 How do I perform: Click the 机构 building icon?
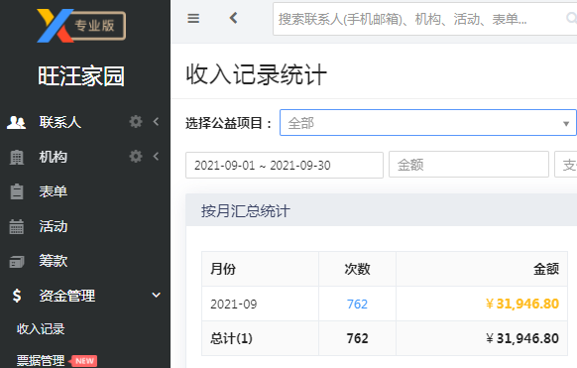16,157
